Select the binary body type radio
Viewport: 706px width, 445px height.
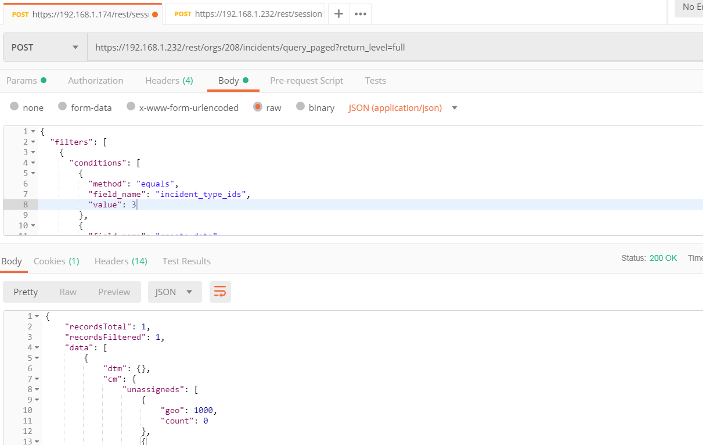tap(300, 107)
